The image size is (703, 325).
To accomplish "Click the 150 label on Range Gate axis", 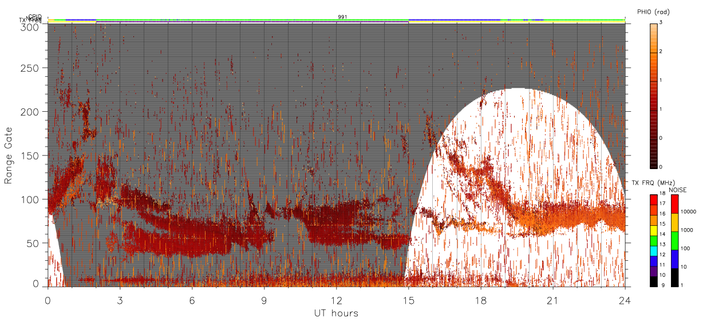I will 30,155.
